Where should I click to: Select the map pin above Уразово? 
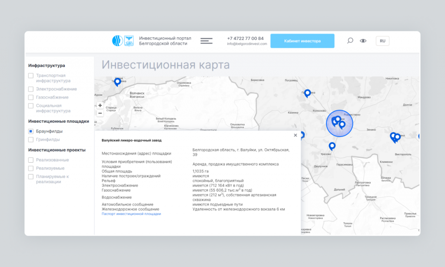tap(332, 146)
